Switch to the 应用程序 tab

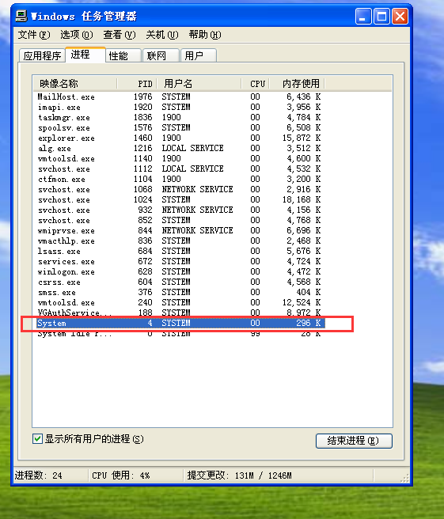(x=42, y=55)
